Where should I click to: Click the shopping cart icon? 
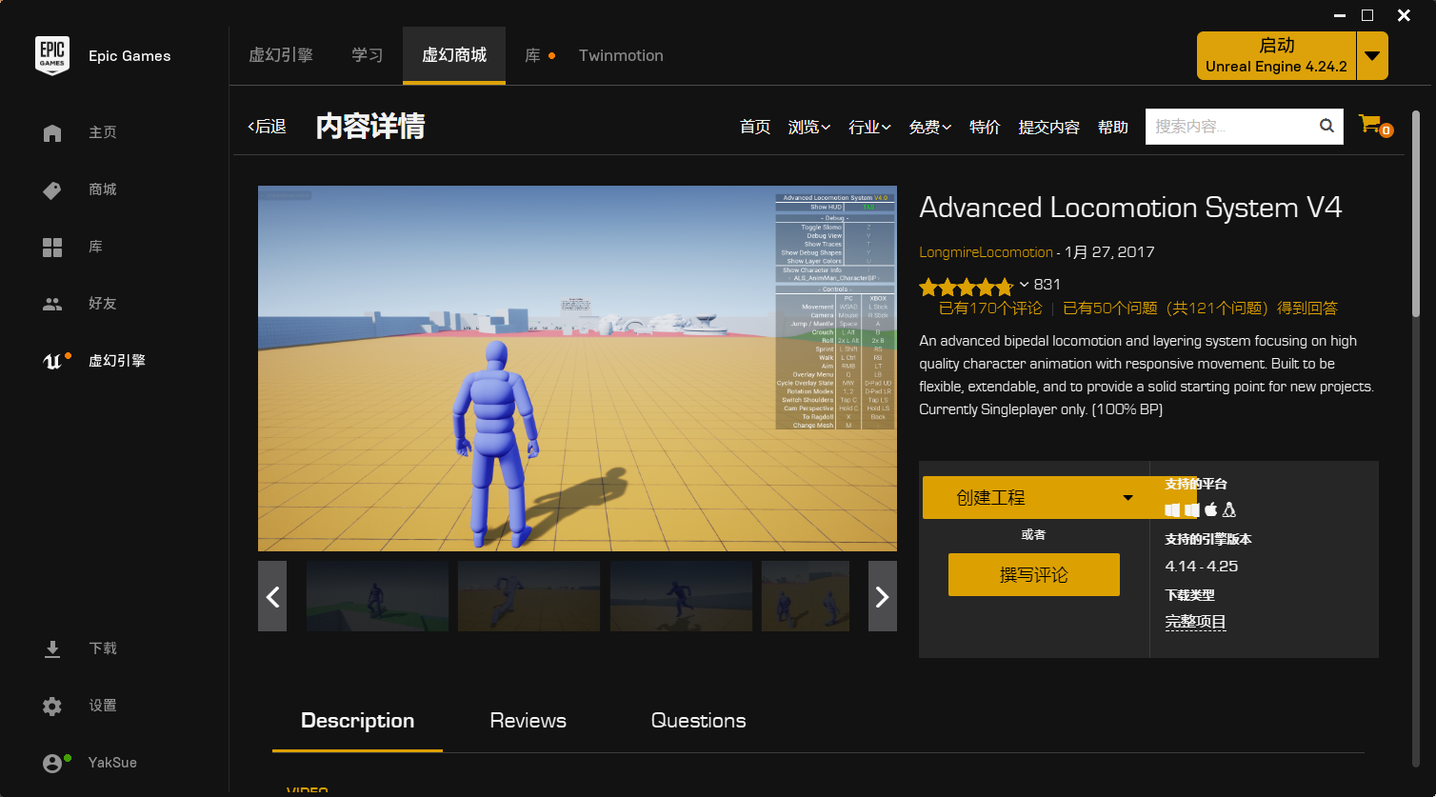(1371, 124)
